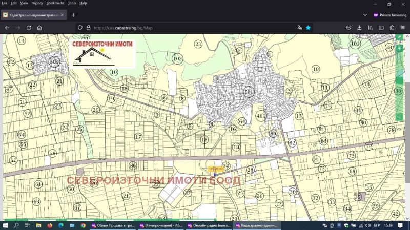Click the Private browsing indicator
Screen dimensions: 410x230
pyautogui.click(x=390, y=15)
